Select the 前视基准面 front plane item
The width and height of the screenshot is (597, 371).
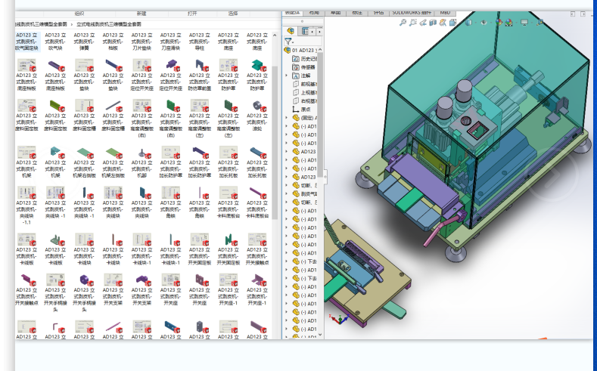309,84
